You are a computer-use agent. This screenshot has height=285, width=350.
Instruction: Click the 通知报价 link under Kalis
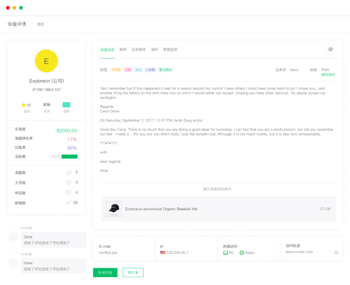[328, 75]
